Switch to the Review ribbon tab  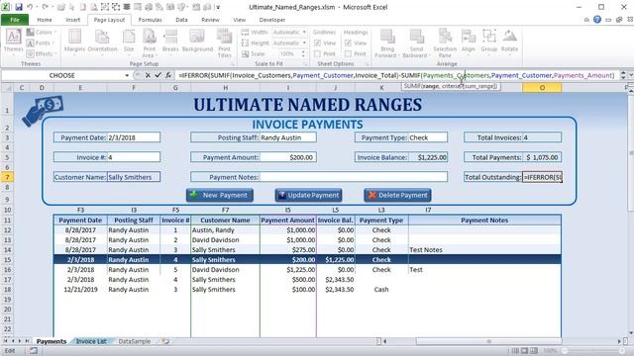coord(210,20)
